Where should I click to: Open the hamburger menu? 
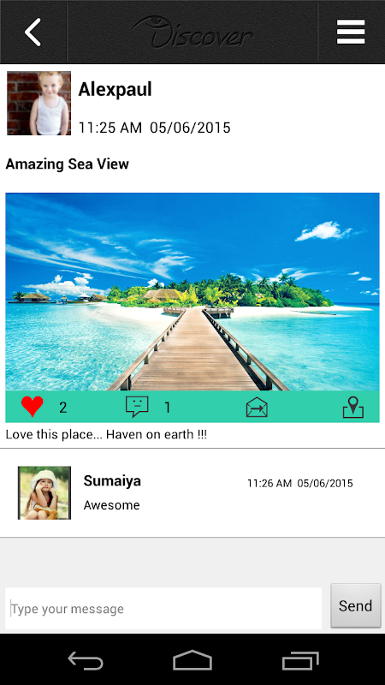351,32
